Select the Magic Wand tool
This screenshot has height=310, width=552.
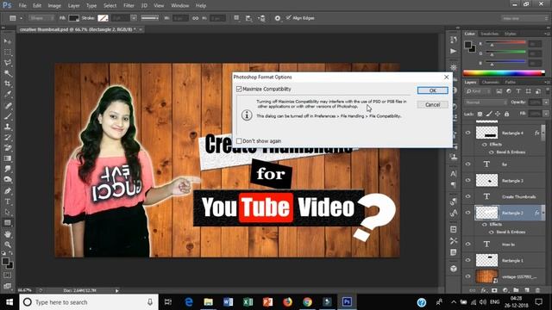click(8, 73)
